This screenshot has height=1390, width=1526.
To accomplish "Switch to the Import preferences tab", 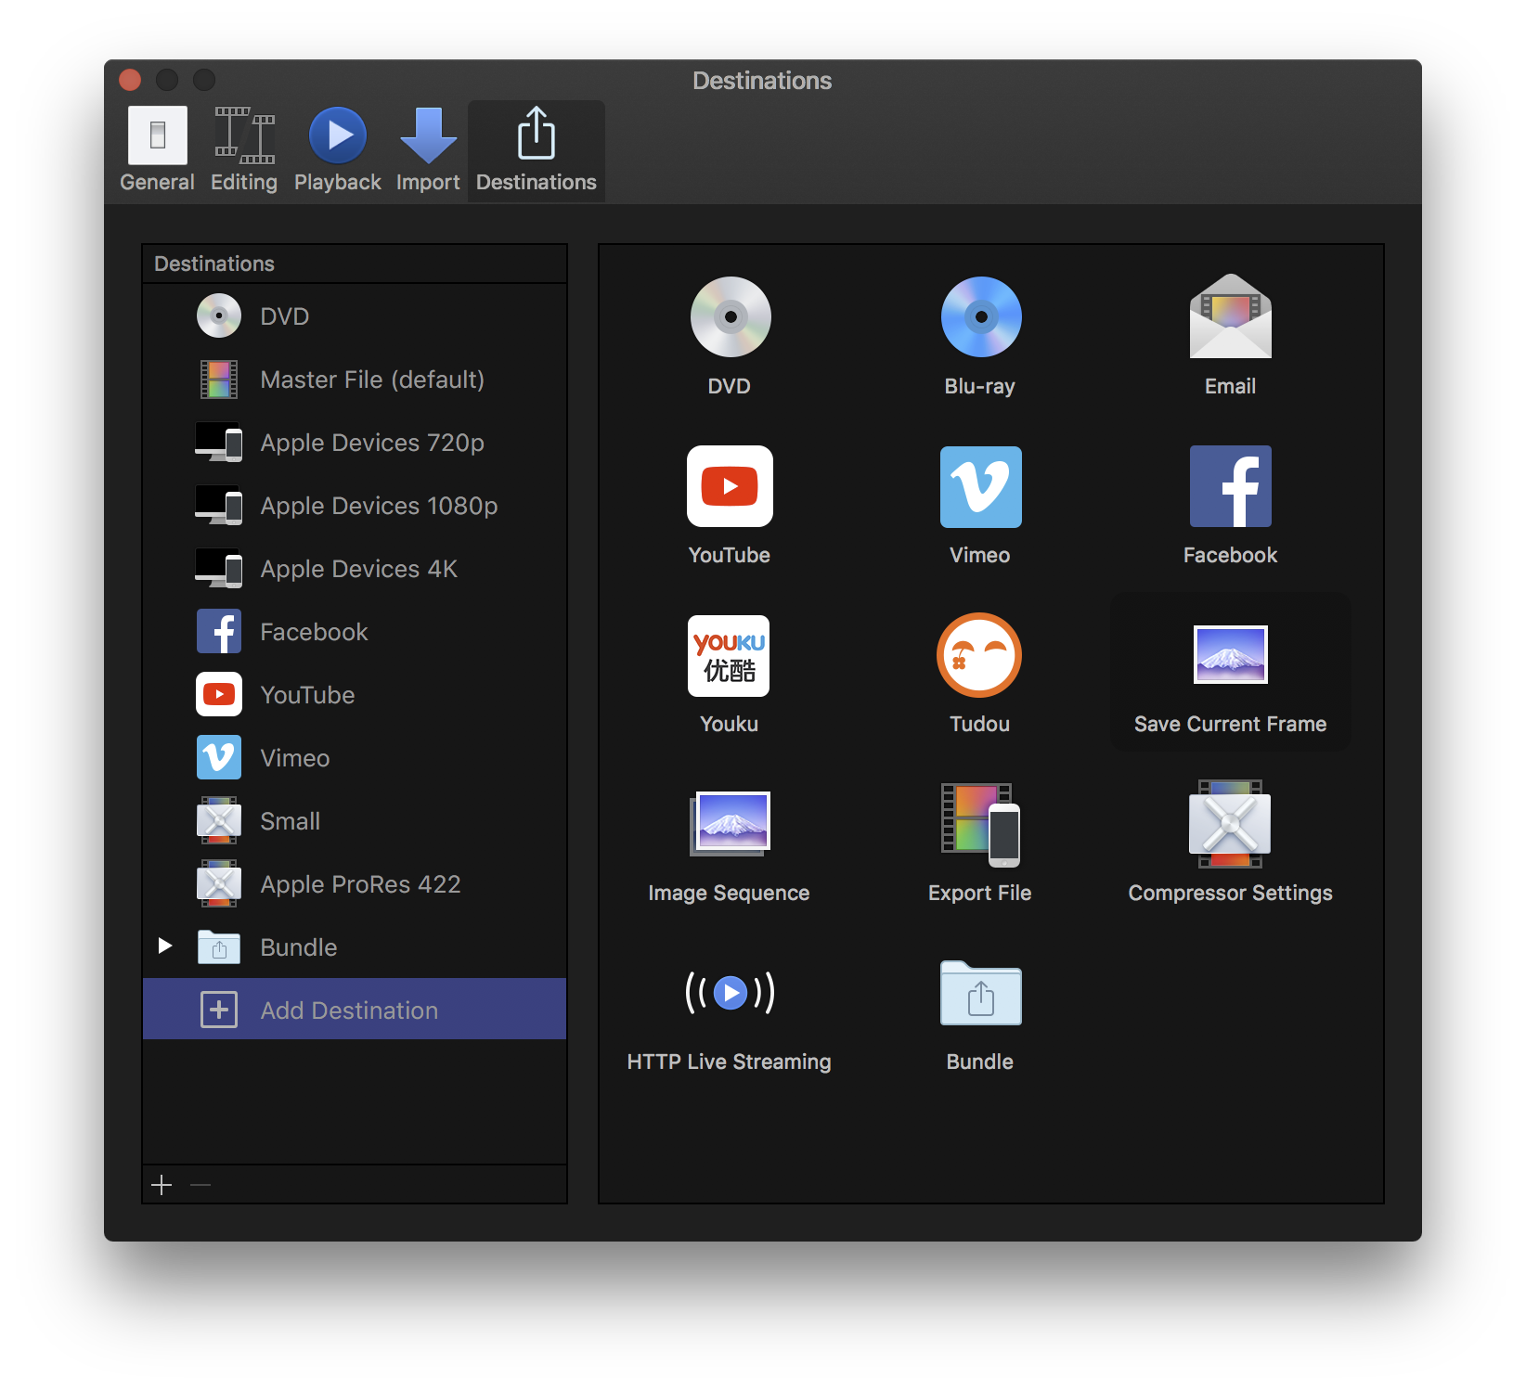I will [x=428, y=149].
